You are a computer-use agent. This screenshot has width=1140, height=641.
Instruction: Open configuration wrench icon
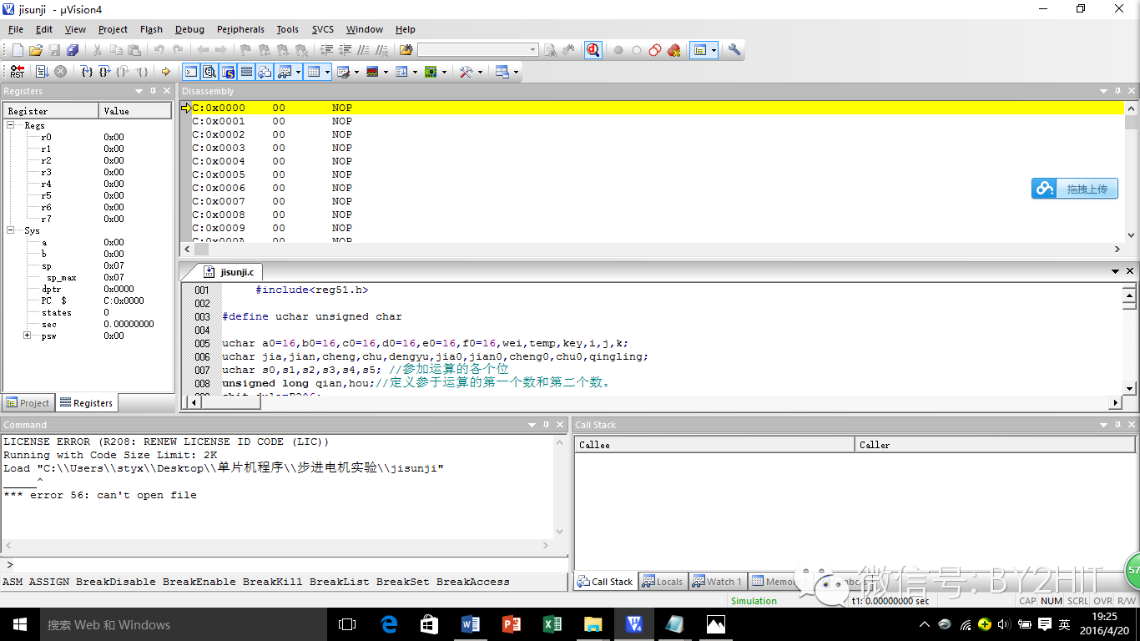point(734,50)
